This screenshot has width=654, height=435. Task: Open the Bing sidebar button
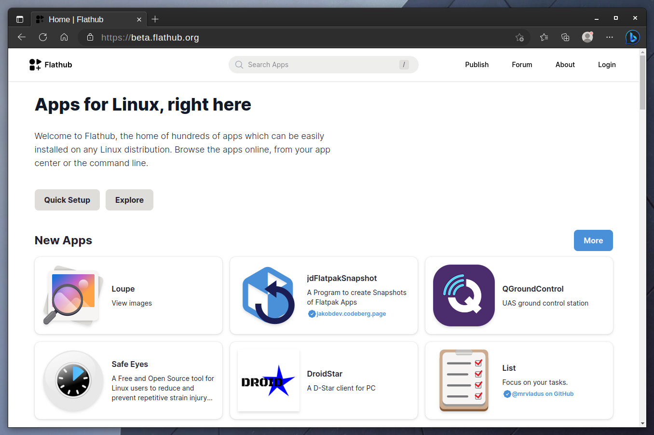click(632, 37)
